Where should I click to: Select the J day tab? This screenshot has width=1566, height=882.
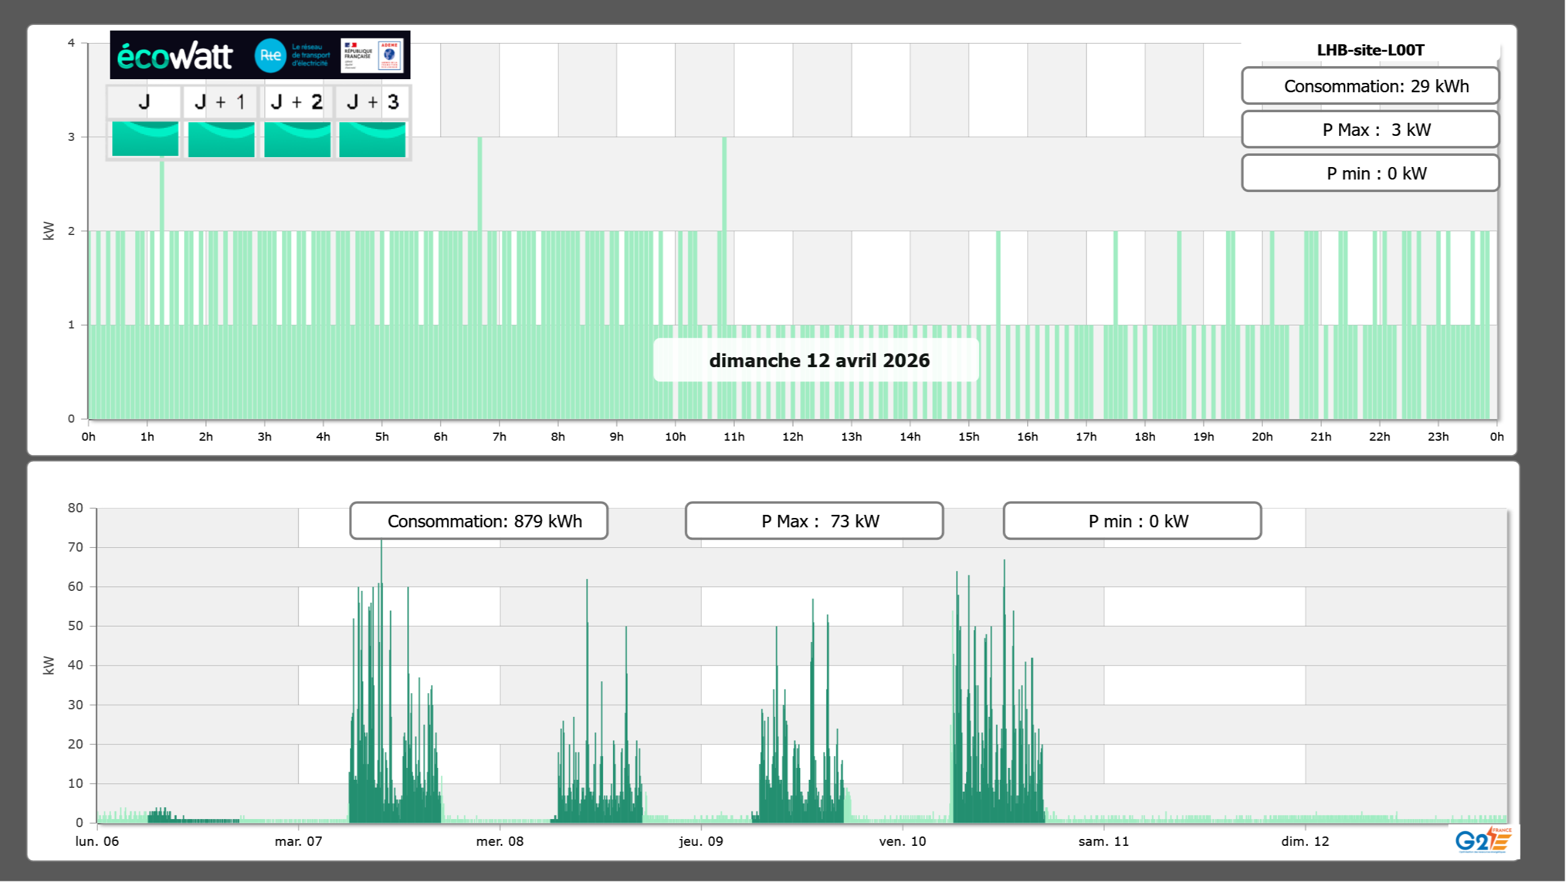144,102
